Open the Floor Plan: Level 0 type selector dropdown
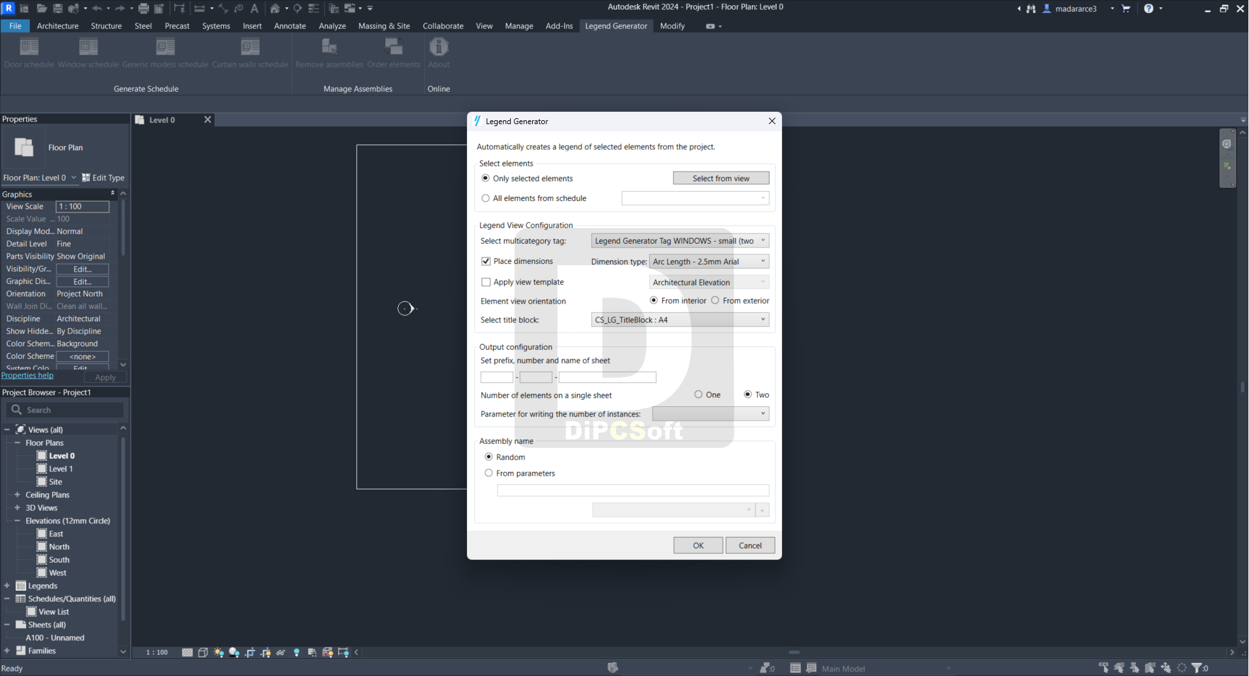Screen dimensions: 1249x676 click(39, 177)
